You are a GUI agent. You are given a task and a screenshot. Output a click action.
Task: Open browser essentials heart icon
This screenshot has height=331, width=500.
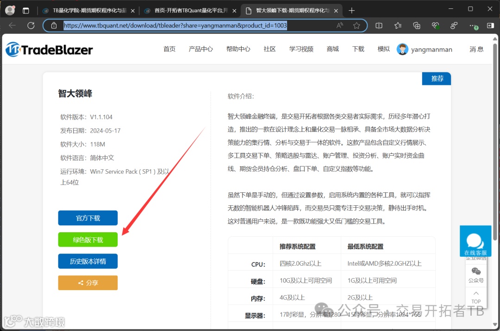(435, 25)
